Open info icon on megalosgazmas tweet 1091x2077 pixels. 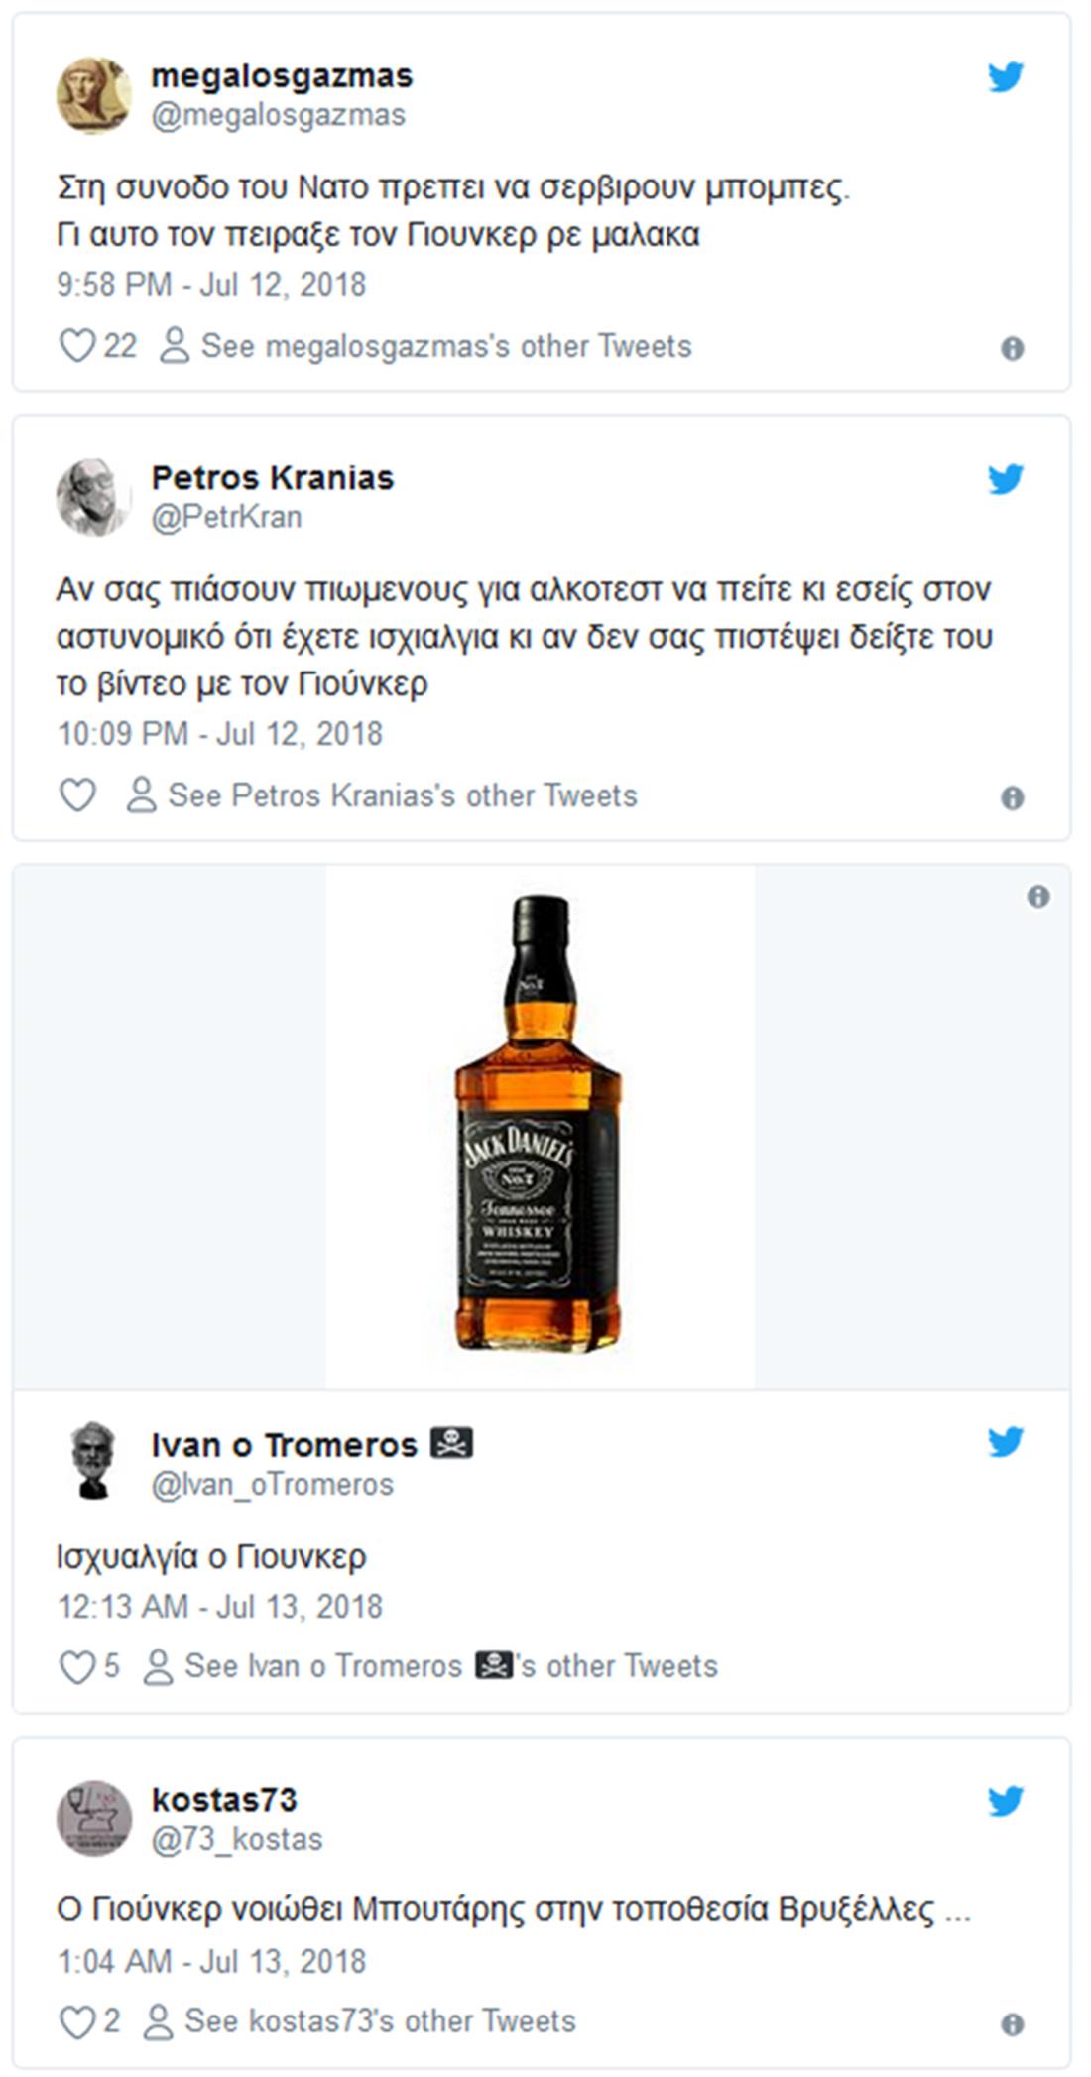[x=1012, y=348]
